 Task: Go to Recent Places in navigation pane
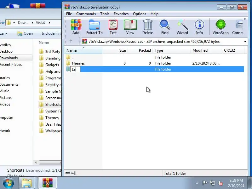coord(11,65)
